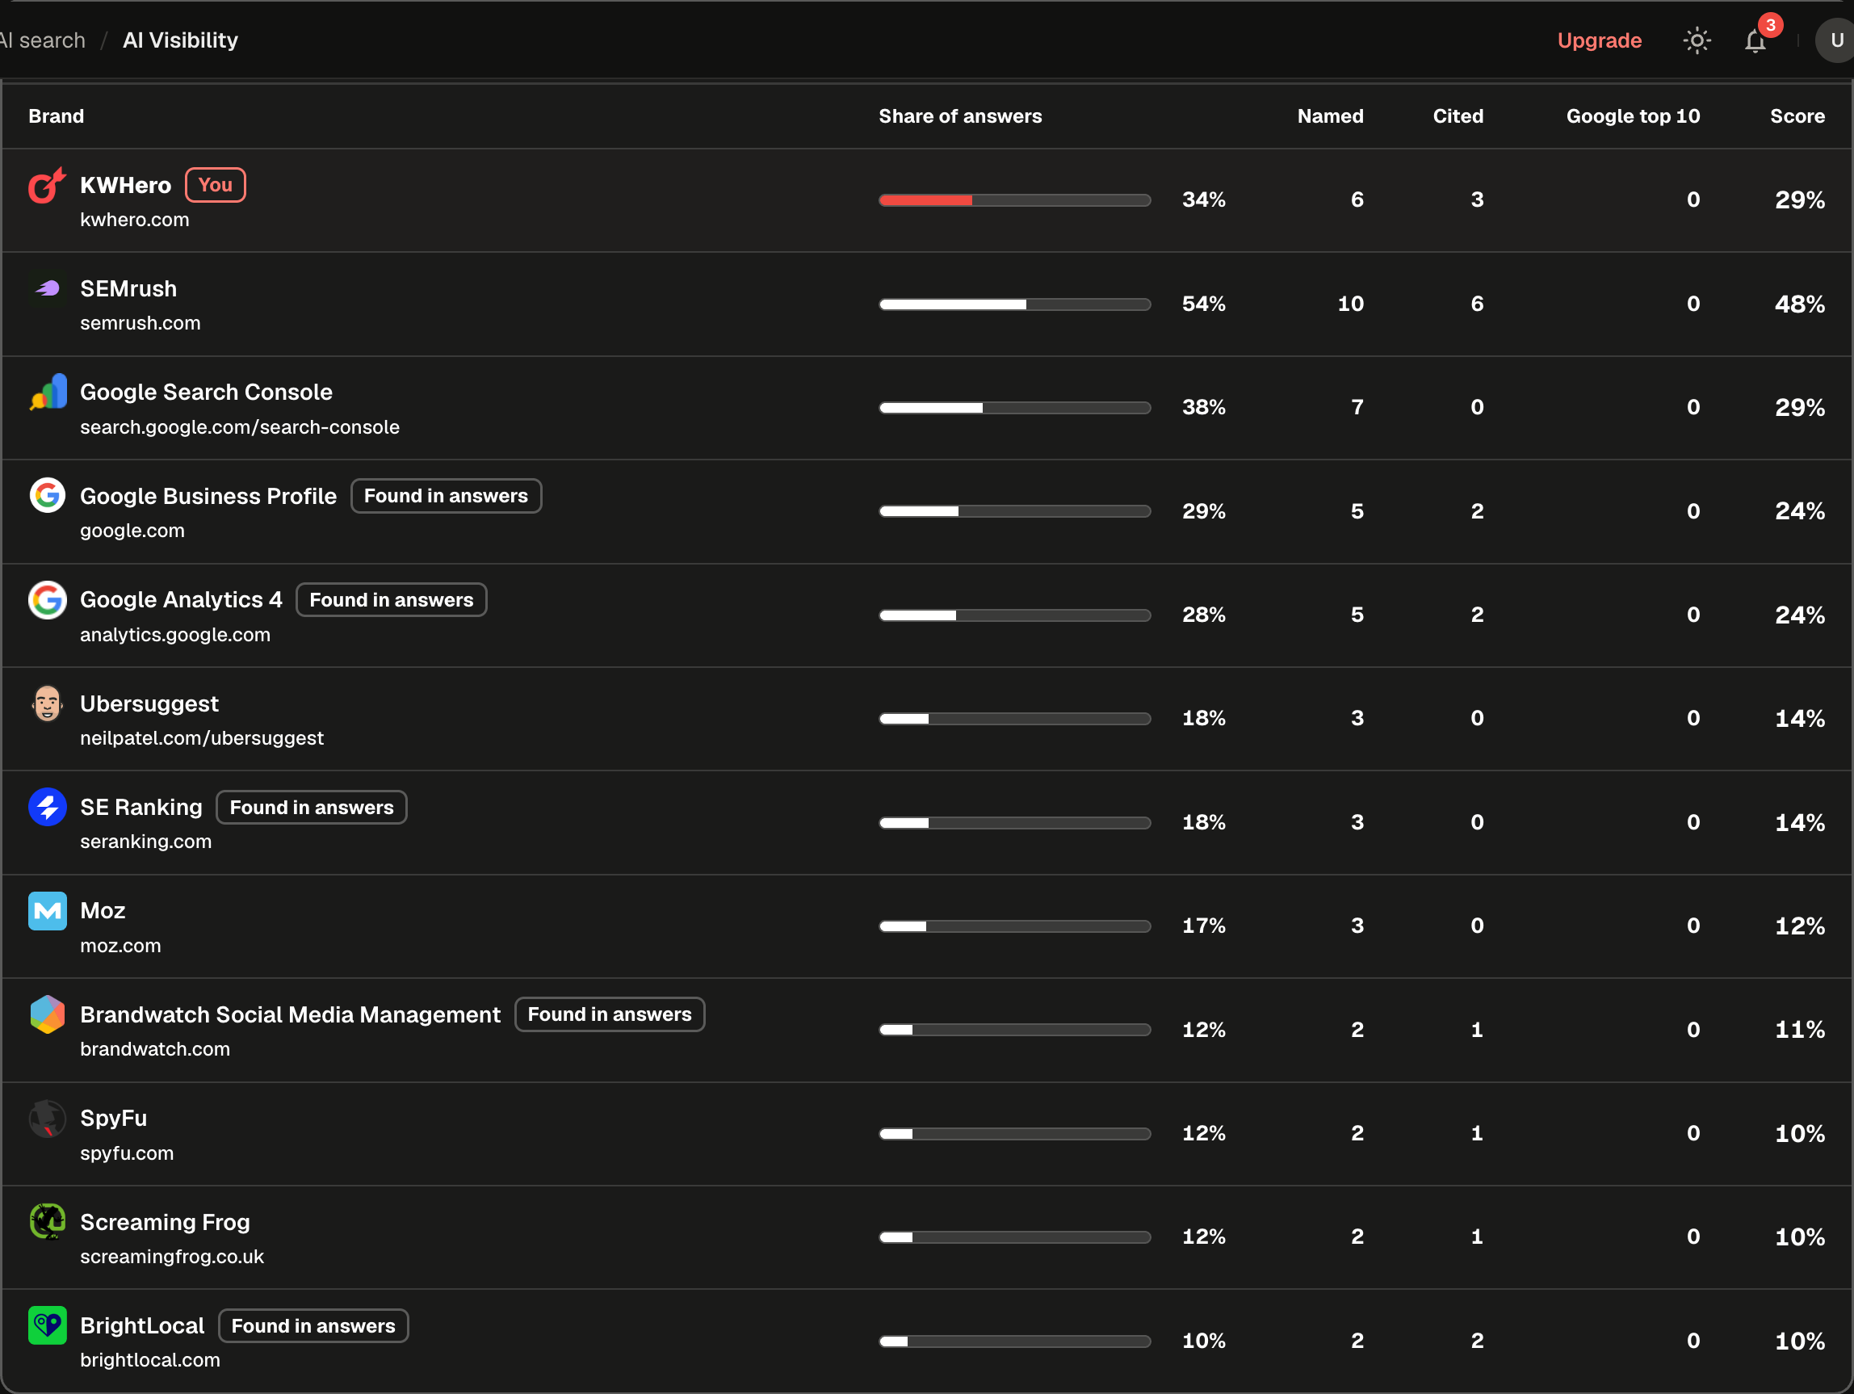Open the user avatar menu
The height and width of the screenshot is (1394, 1854).
tap(1835, 40)
